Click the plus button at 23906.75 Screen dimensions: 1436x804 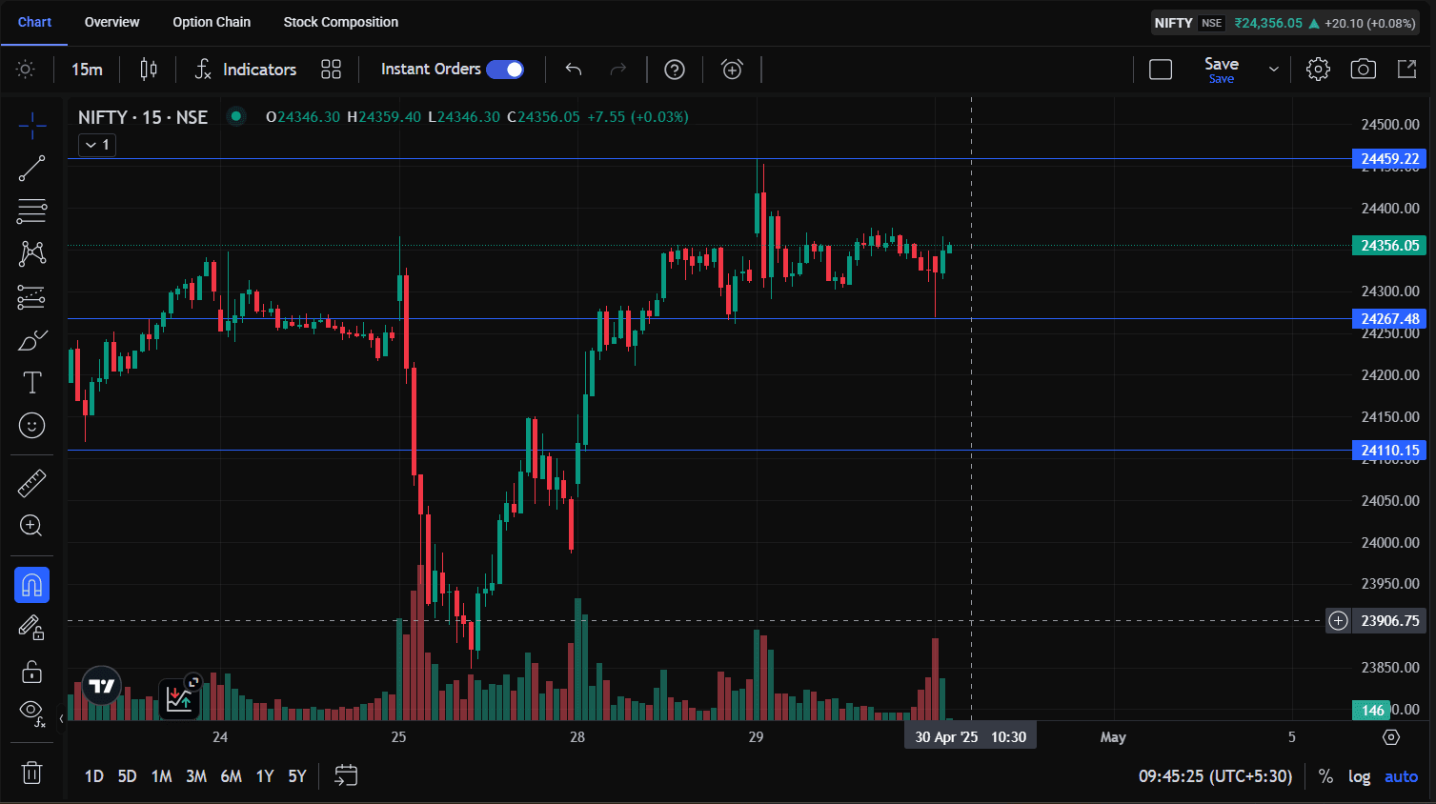coord(1339,621)
